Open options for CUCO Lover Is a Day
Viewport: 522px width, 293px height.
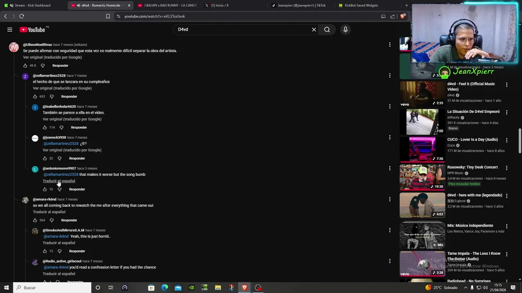507,140
